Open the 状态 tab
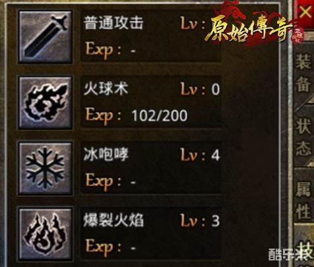The height and width of the screenshot is (267, 314). 303,137
